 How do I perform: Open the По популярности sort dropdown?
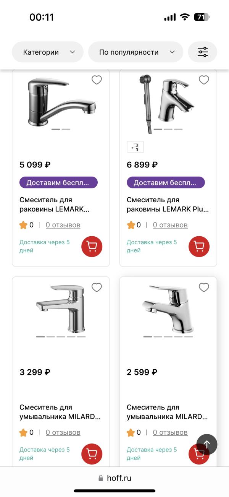pos(135,52)
